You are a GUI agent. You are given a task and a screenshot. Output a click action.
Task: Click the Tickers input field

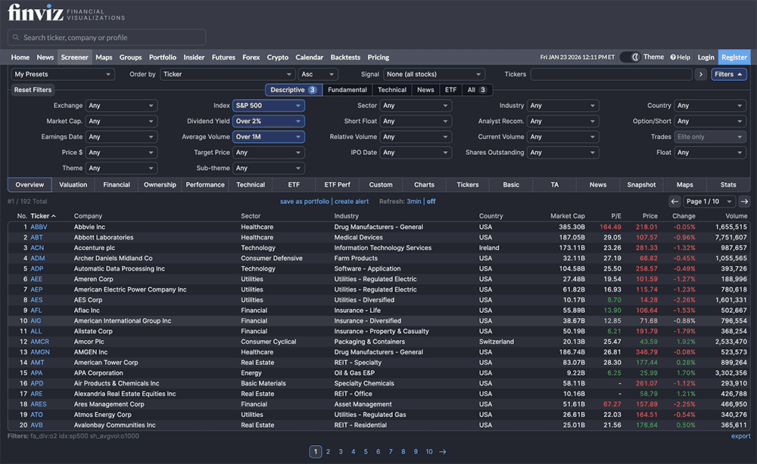point(611,74)
